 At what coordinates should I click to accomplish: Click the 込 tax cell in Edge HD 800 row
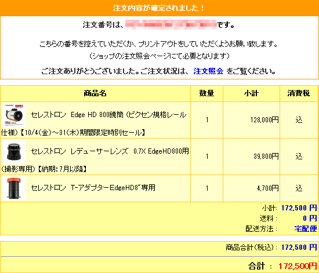(299, 120)
